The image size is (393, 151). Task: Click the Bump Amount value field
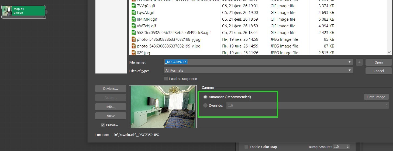(339, 147)
